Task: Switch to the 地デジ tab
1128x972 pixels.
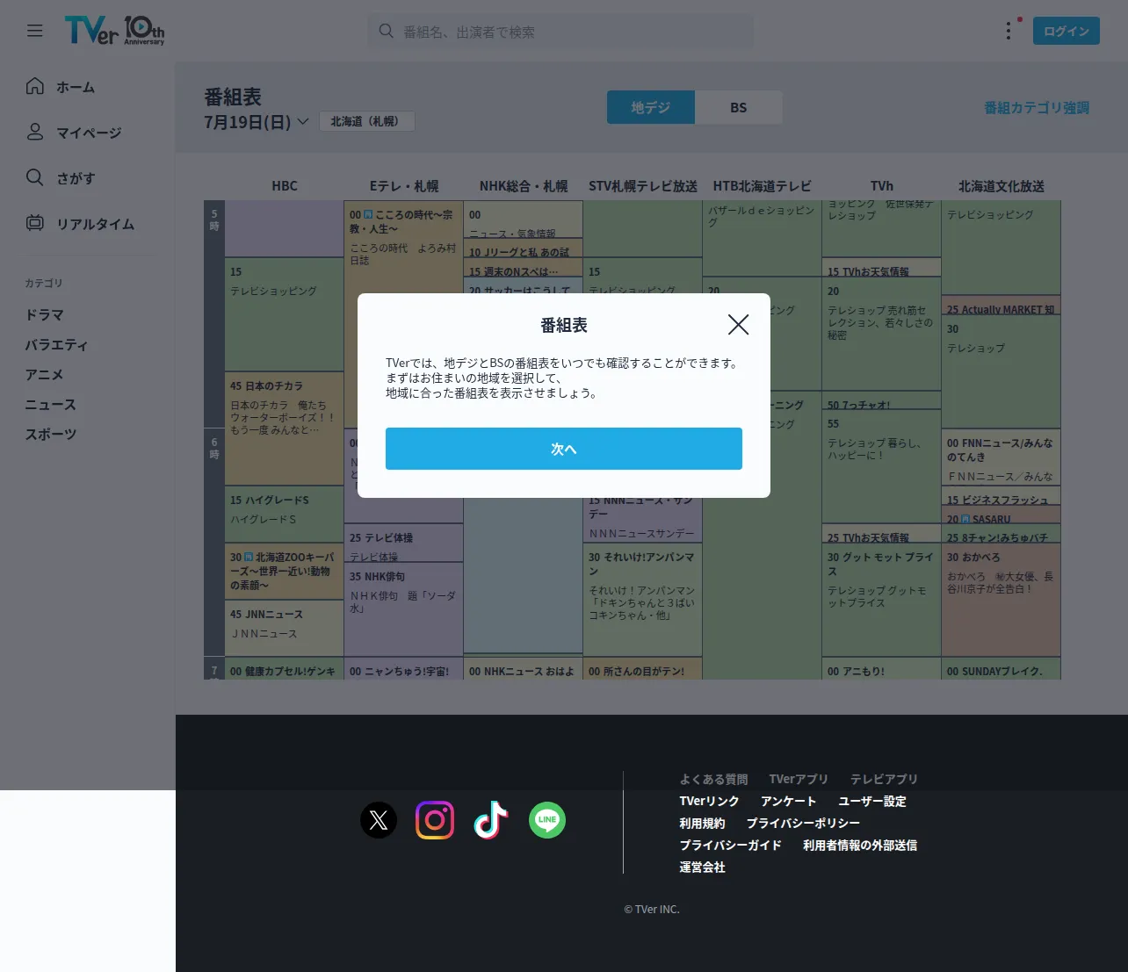Action: 651,107
